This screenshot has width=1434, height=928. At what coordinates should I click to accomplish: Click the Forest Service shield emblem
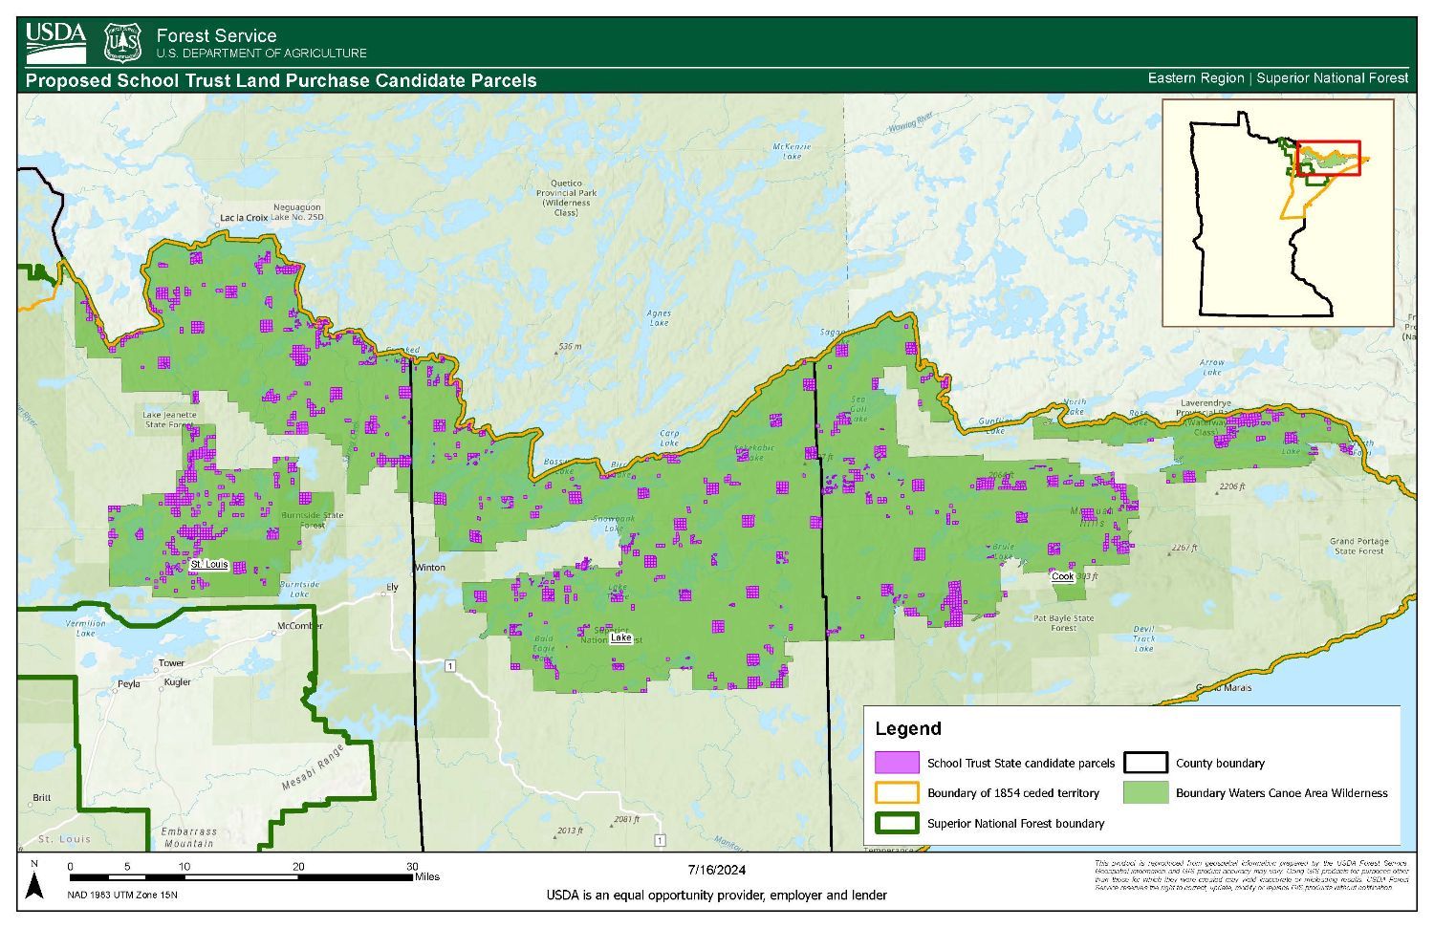pos(122,42)
